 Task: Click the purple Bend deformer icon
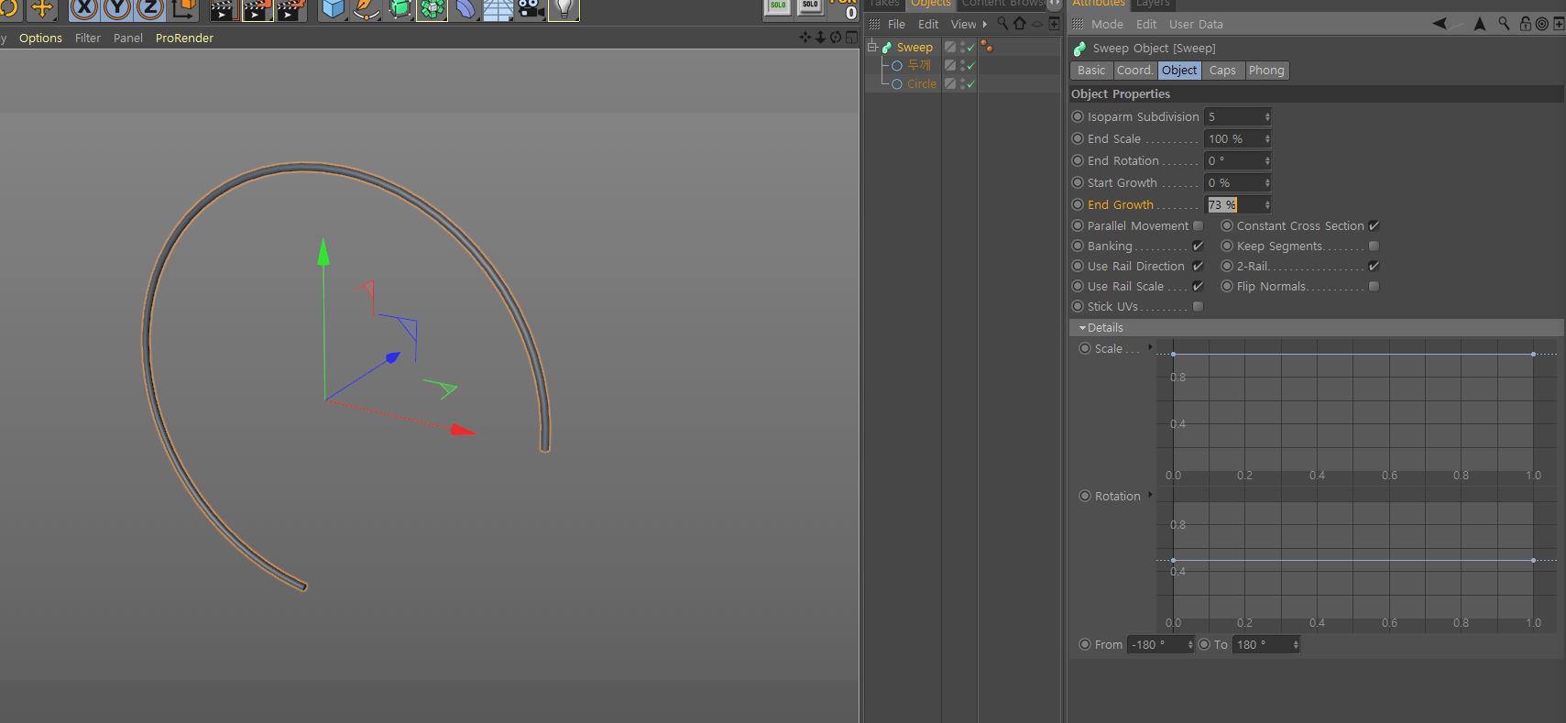[x=465, y=9]
